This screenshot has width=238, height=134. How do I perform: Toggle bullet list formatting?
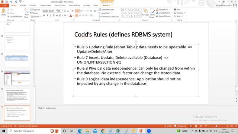tap(77, 11)
